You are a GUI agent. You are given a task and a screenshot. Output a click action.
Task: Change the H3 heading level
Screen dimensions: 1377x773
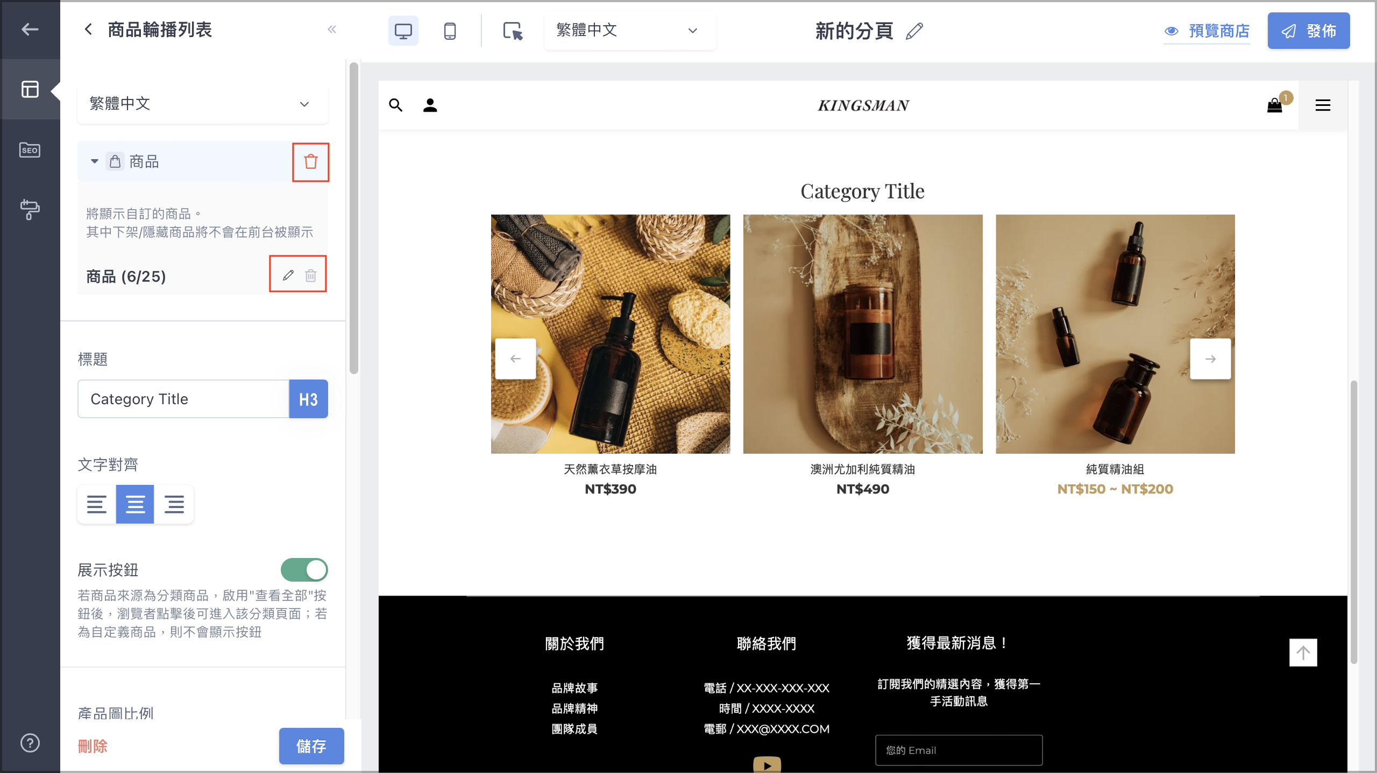coord(308,399)
